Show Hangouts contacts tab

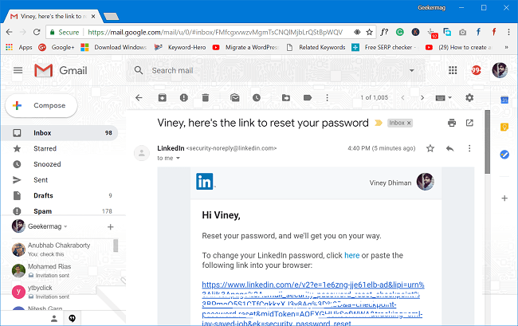54,318
